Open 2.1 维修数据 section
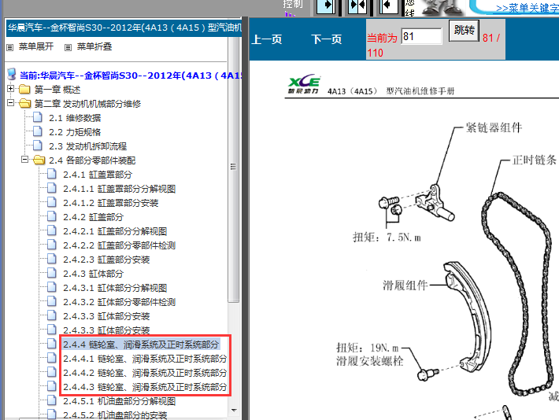Image resolution: width=559 pixels, height=420 pixels. click(75, 118)
